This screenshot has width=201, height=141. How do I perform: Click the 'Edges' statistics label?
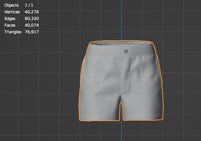click(10, 19)
